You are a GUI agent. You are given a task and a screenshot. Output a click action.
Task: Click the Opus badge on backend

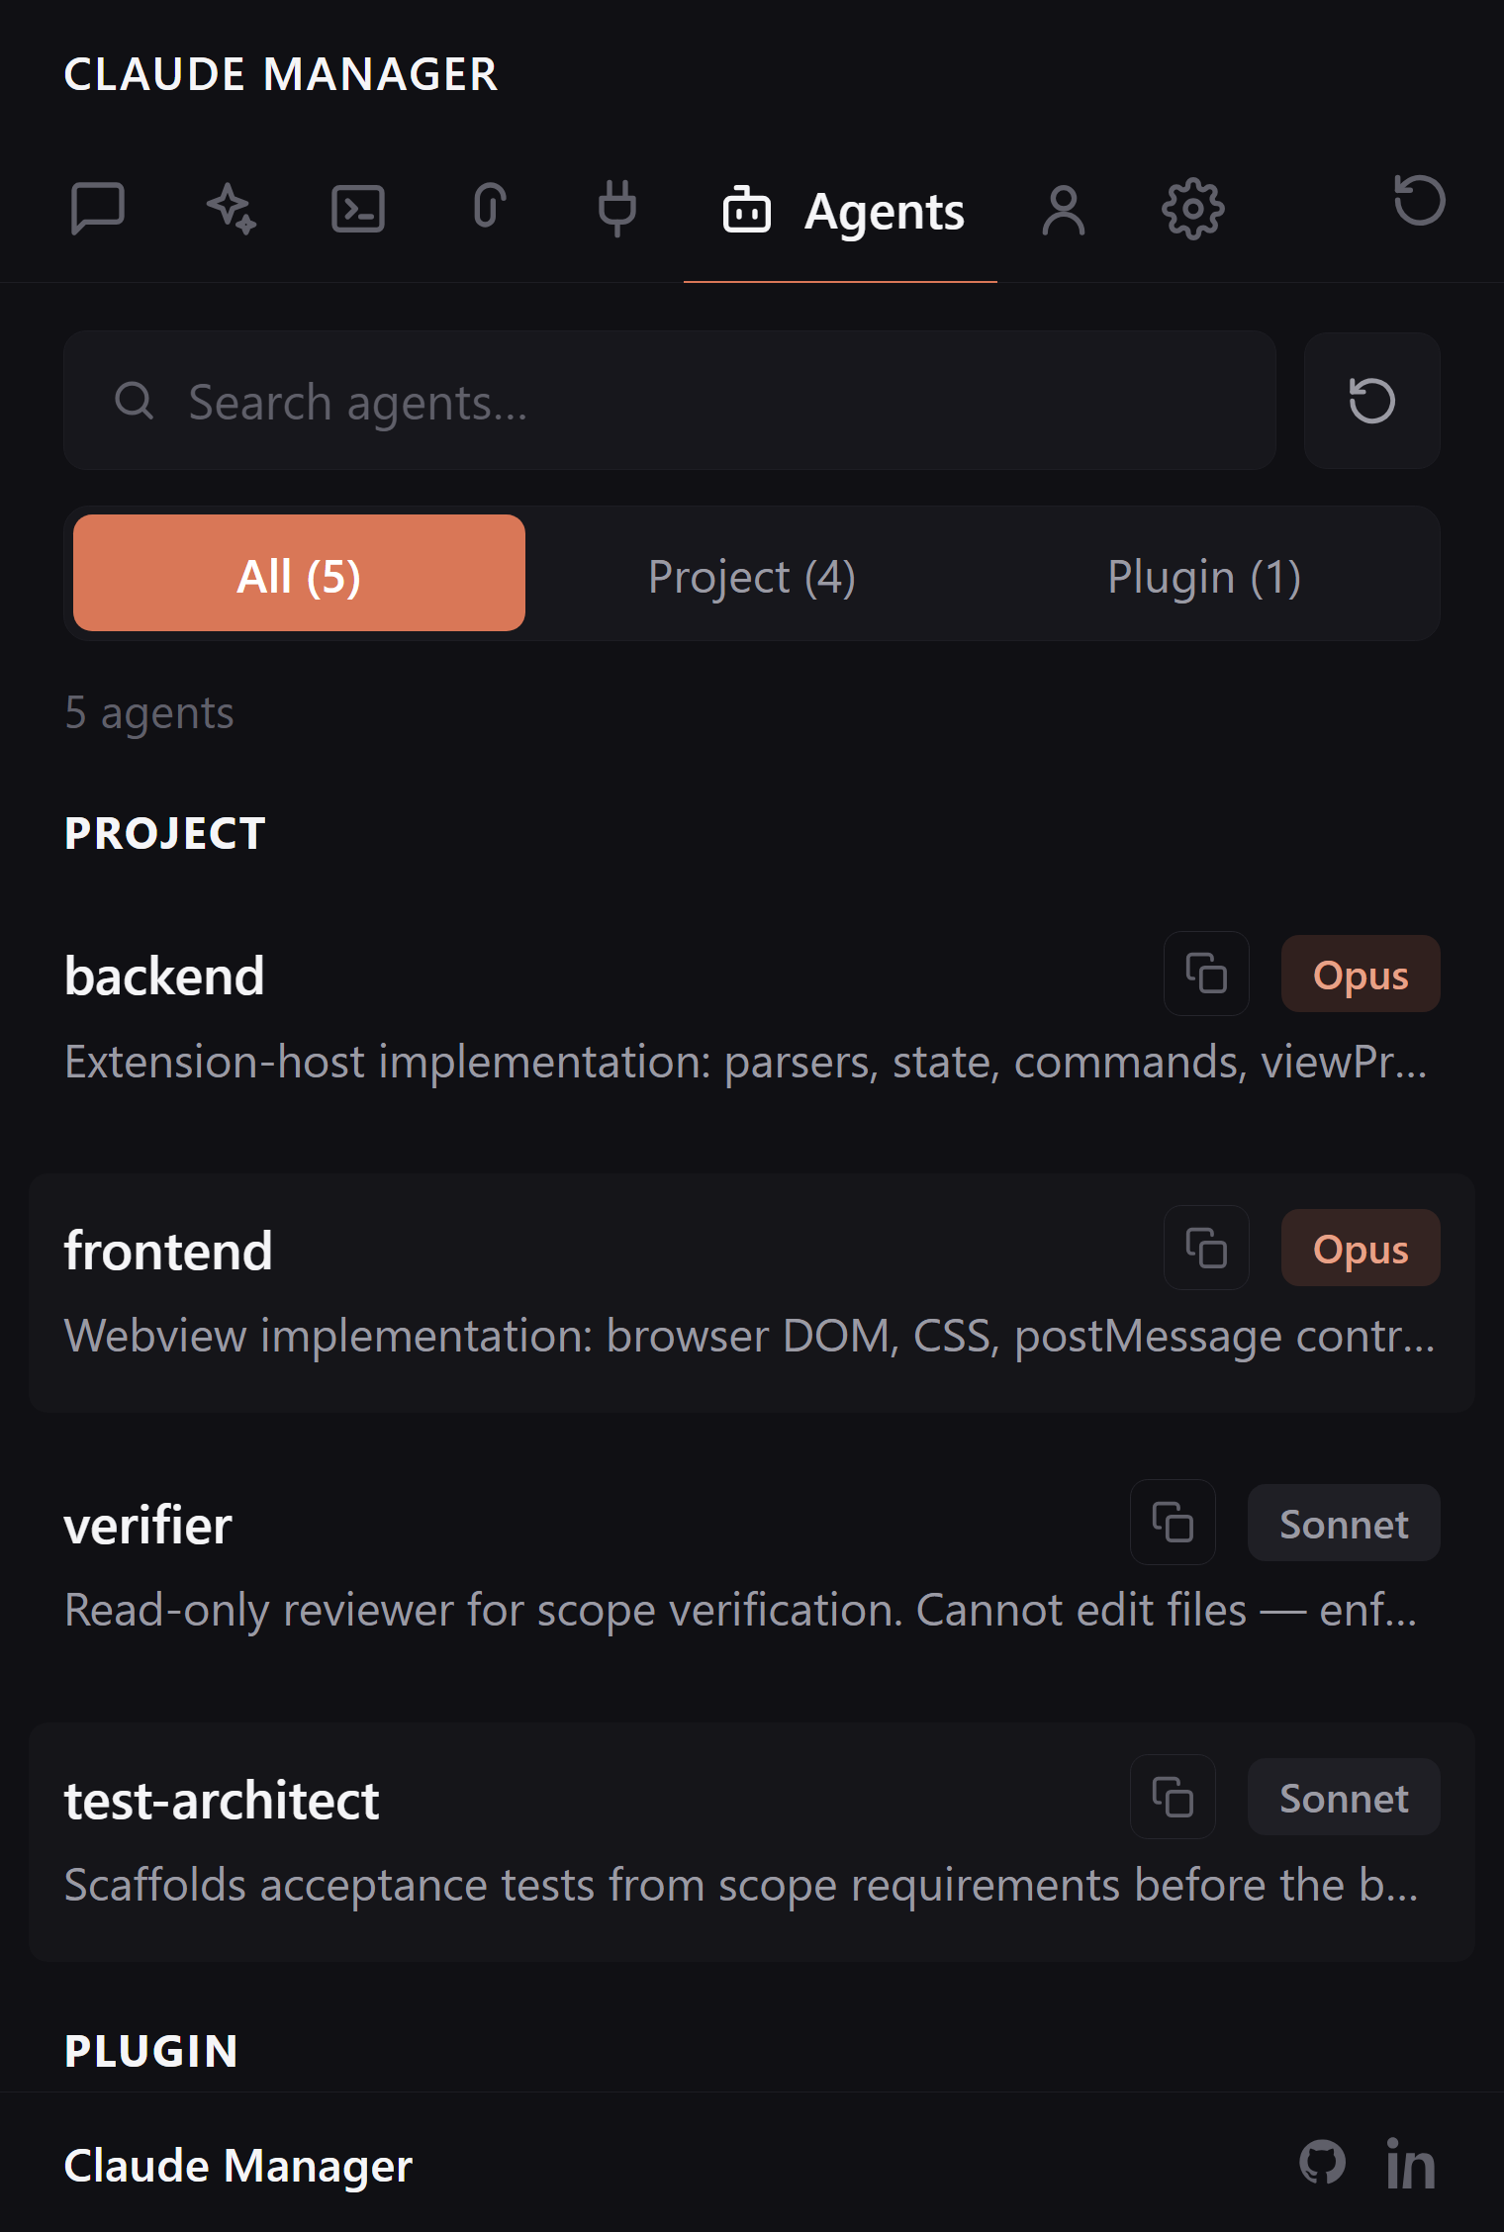coord(1361,975)
